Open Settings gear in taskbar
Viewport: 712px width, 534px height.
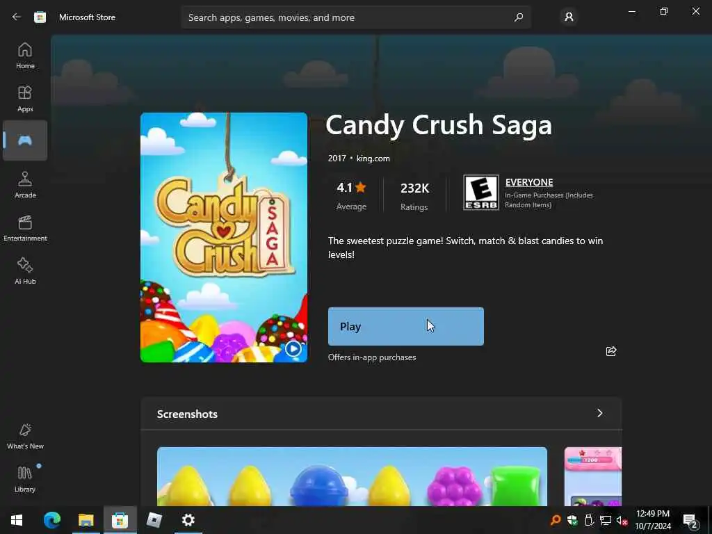(x=188, y=520)
